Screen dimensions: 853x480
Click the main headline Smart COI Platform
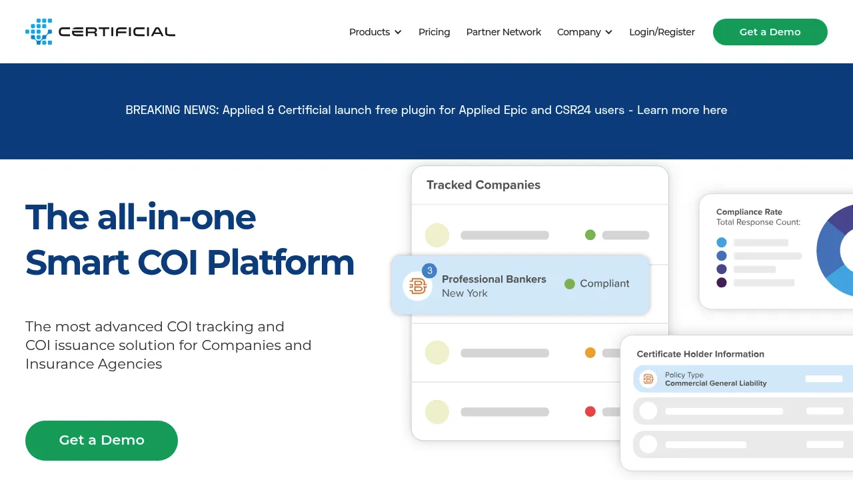click(x=190, y=262)
